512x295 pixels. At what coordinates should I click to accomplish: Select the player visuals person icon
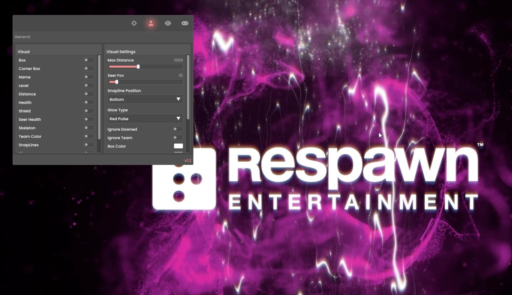click(x=151, y=23)
